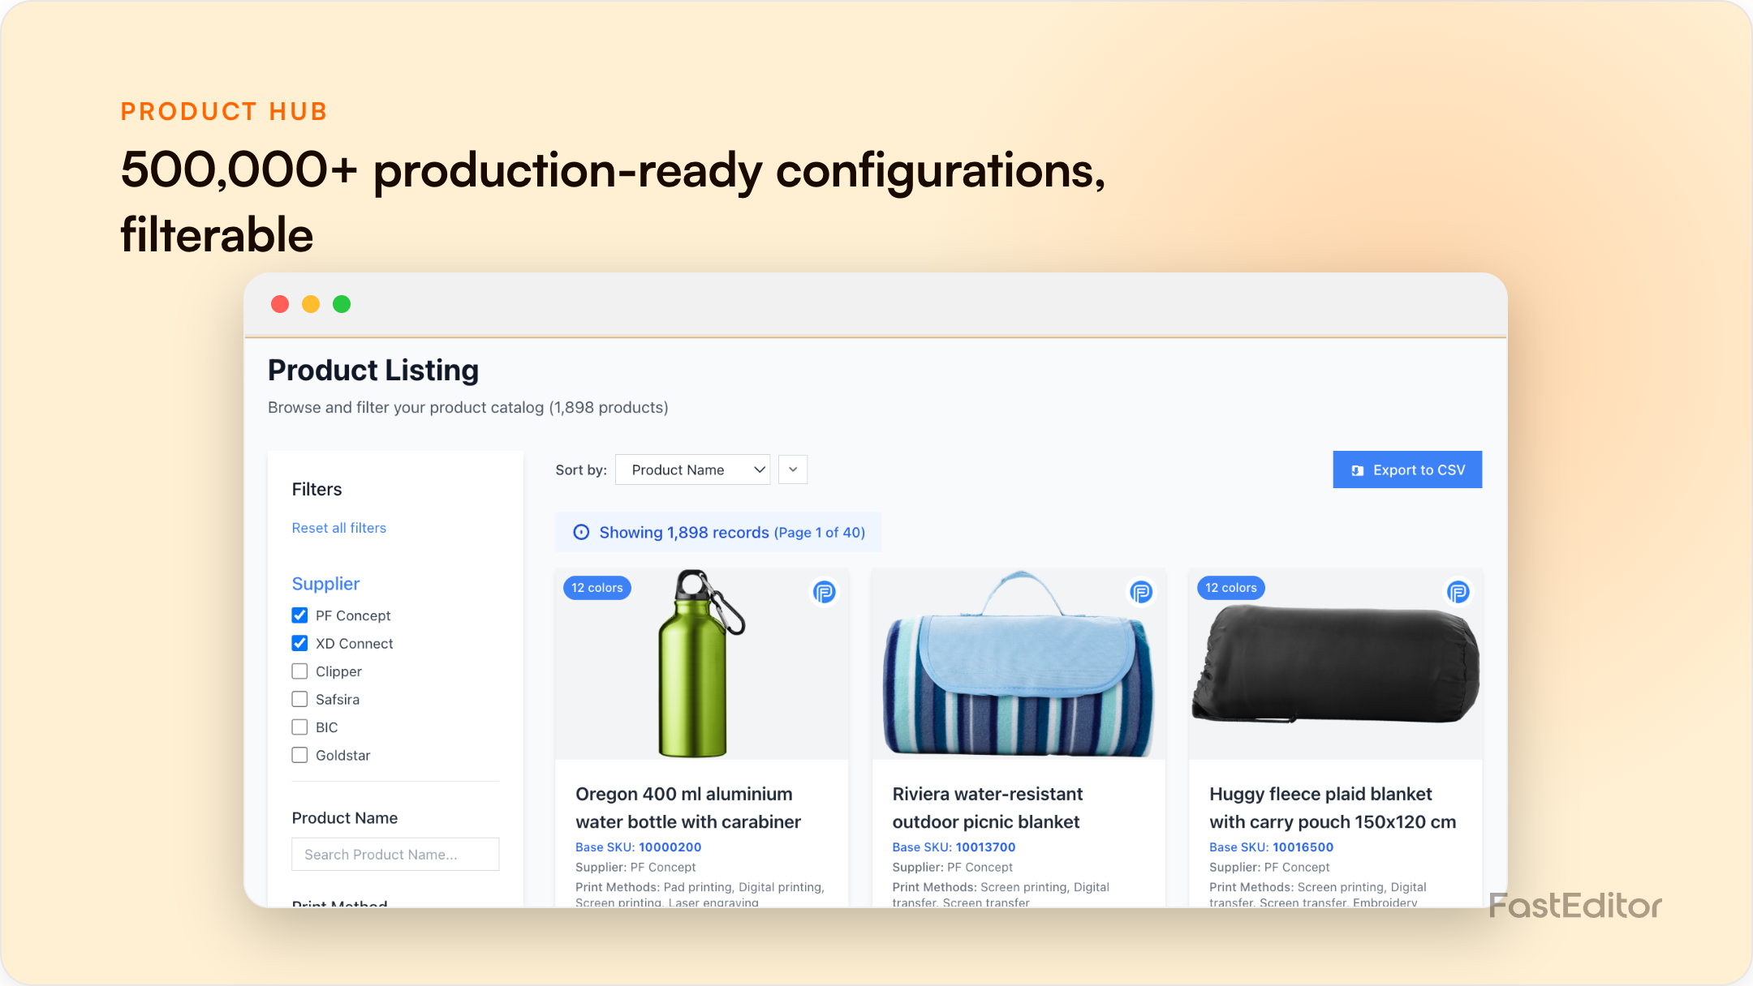
Task: Click the red close window button
Action: [280, 304]
